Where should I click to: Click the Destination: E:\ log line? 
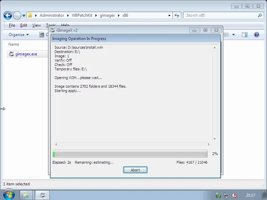pos(67,52)
